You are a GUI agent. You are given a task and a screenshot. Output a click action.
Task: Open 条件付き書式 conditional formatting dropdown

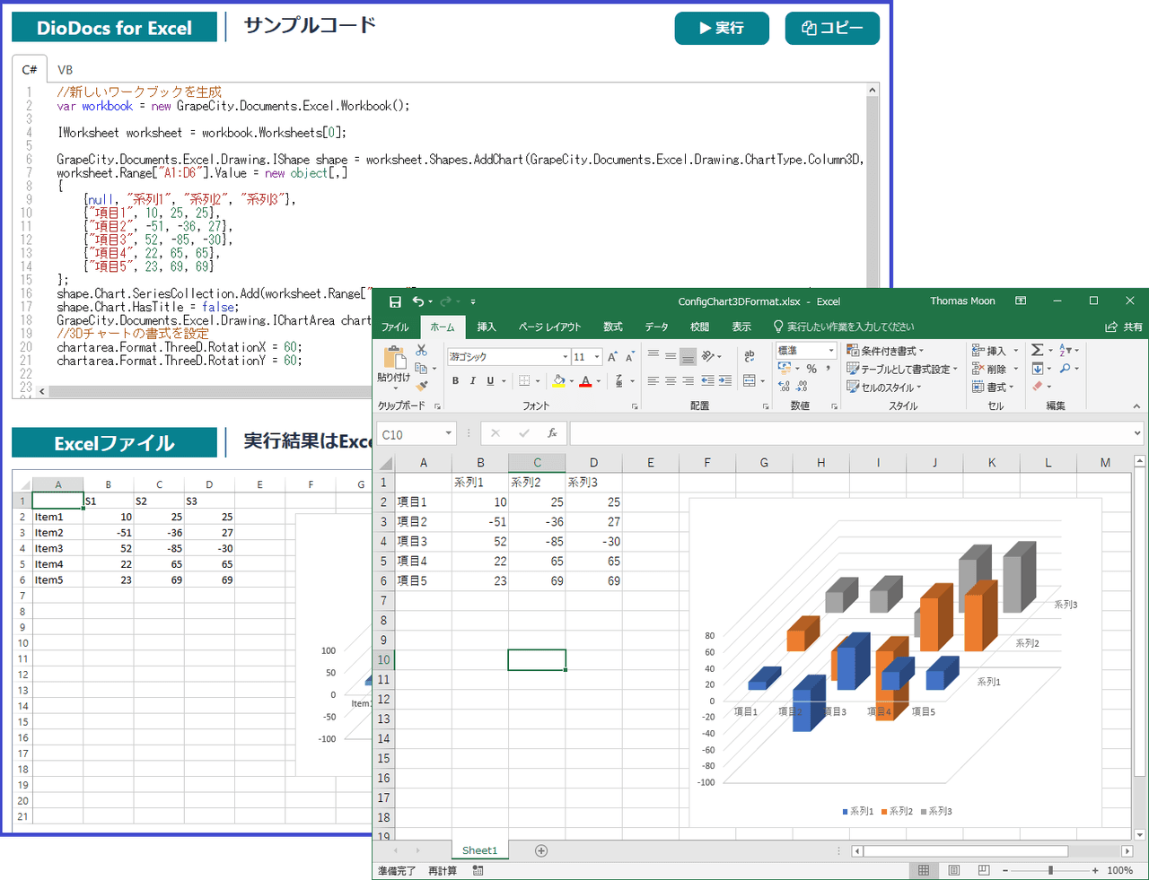(x=885, y=351)
